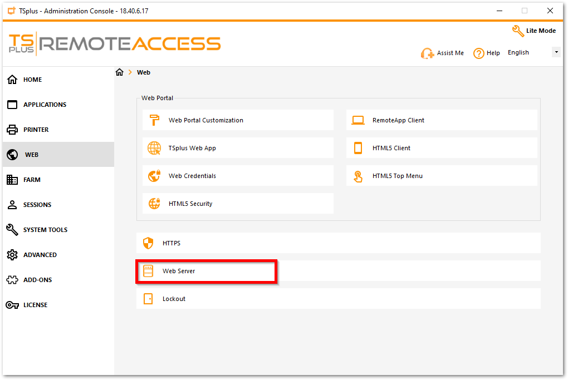Open Web Portal Customization button
Screen dimensions: 568x380
click(x=238, y=120)
